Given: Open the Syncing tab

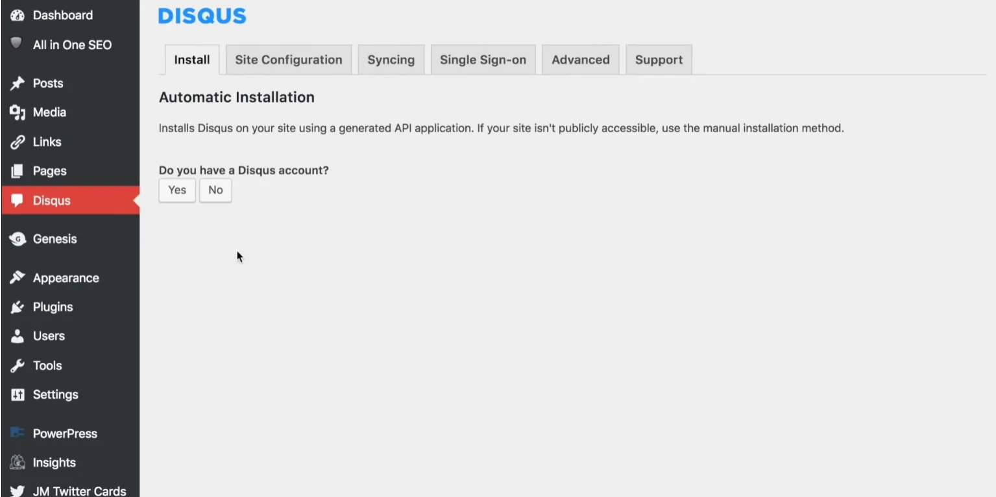Looking at the screenshot, I should pyautogui.click(x=391, y=60).
